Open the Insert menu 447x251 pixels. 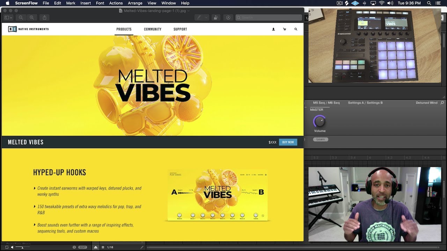click(86, 3)
